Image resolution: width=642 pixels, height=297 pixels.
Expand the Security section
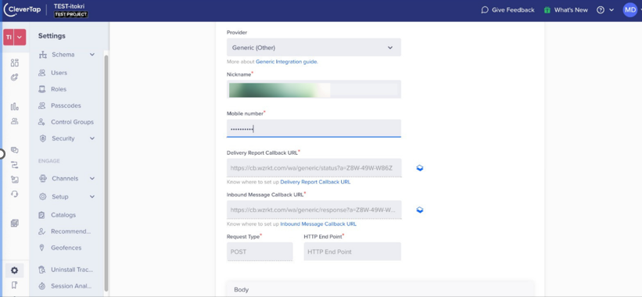(66, 138)
